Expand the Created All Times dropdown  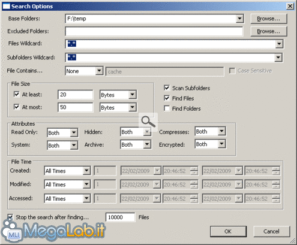pos(86,171)
